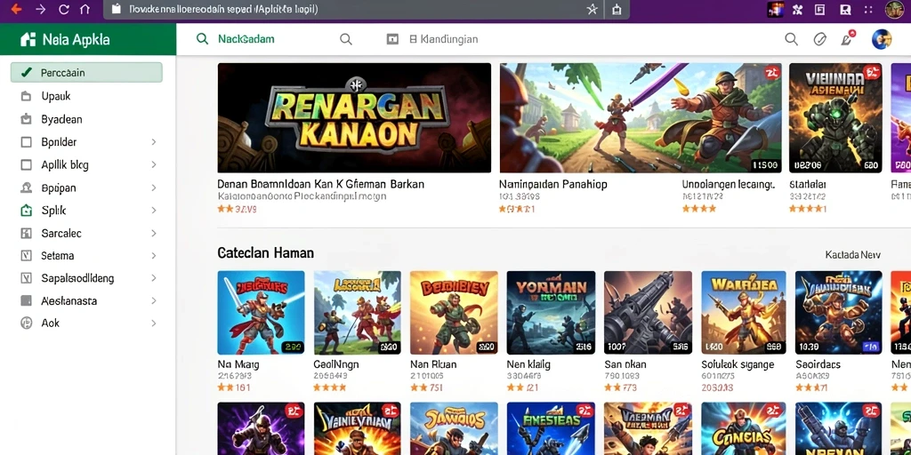Screen dimensions: 911x455
Task: Expand the Setama chevron
Action: click(x=154, y=255)
